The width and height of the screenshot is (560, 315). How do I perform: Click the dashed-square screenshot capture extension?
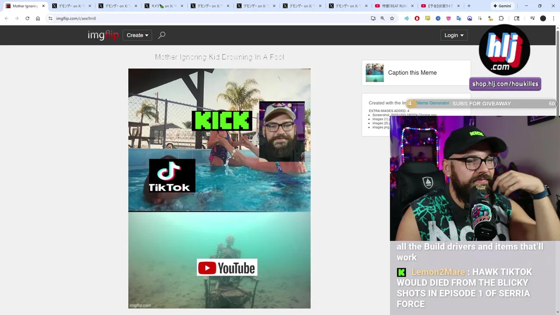click(x=480, y=18)
